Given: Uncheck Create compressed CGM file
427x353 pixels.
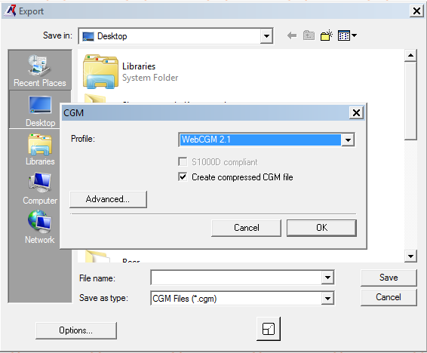Looking at the screenshot, I should pyautogui.click(x=183, y=177).
